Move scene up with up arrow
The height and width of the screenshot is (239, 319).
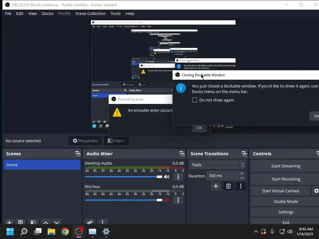click(x=46, y=222)
